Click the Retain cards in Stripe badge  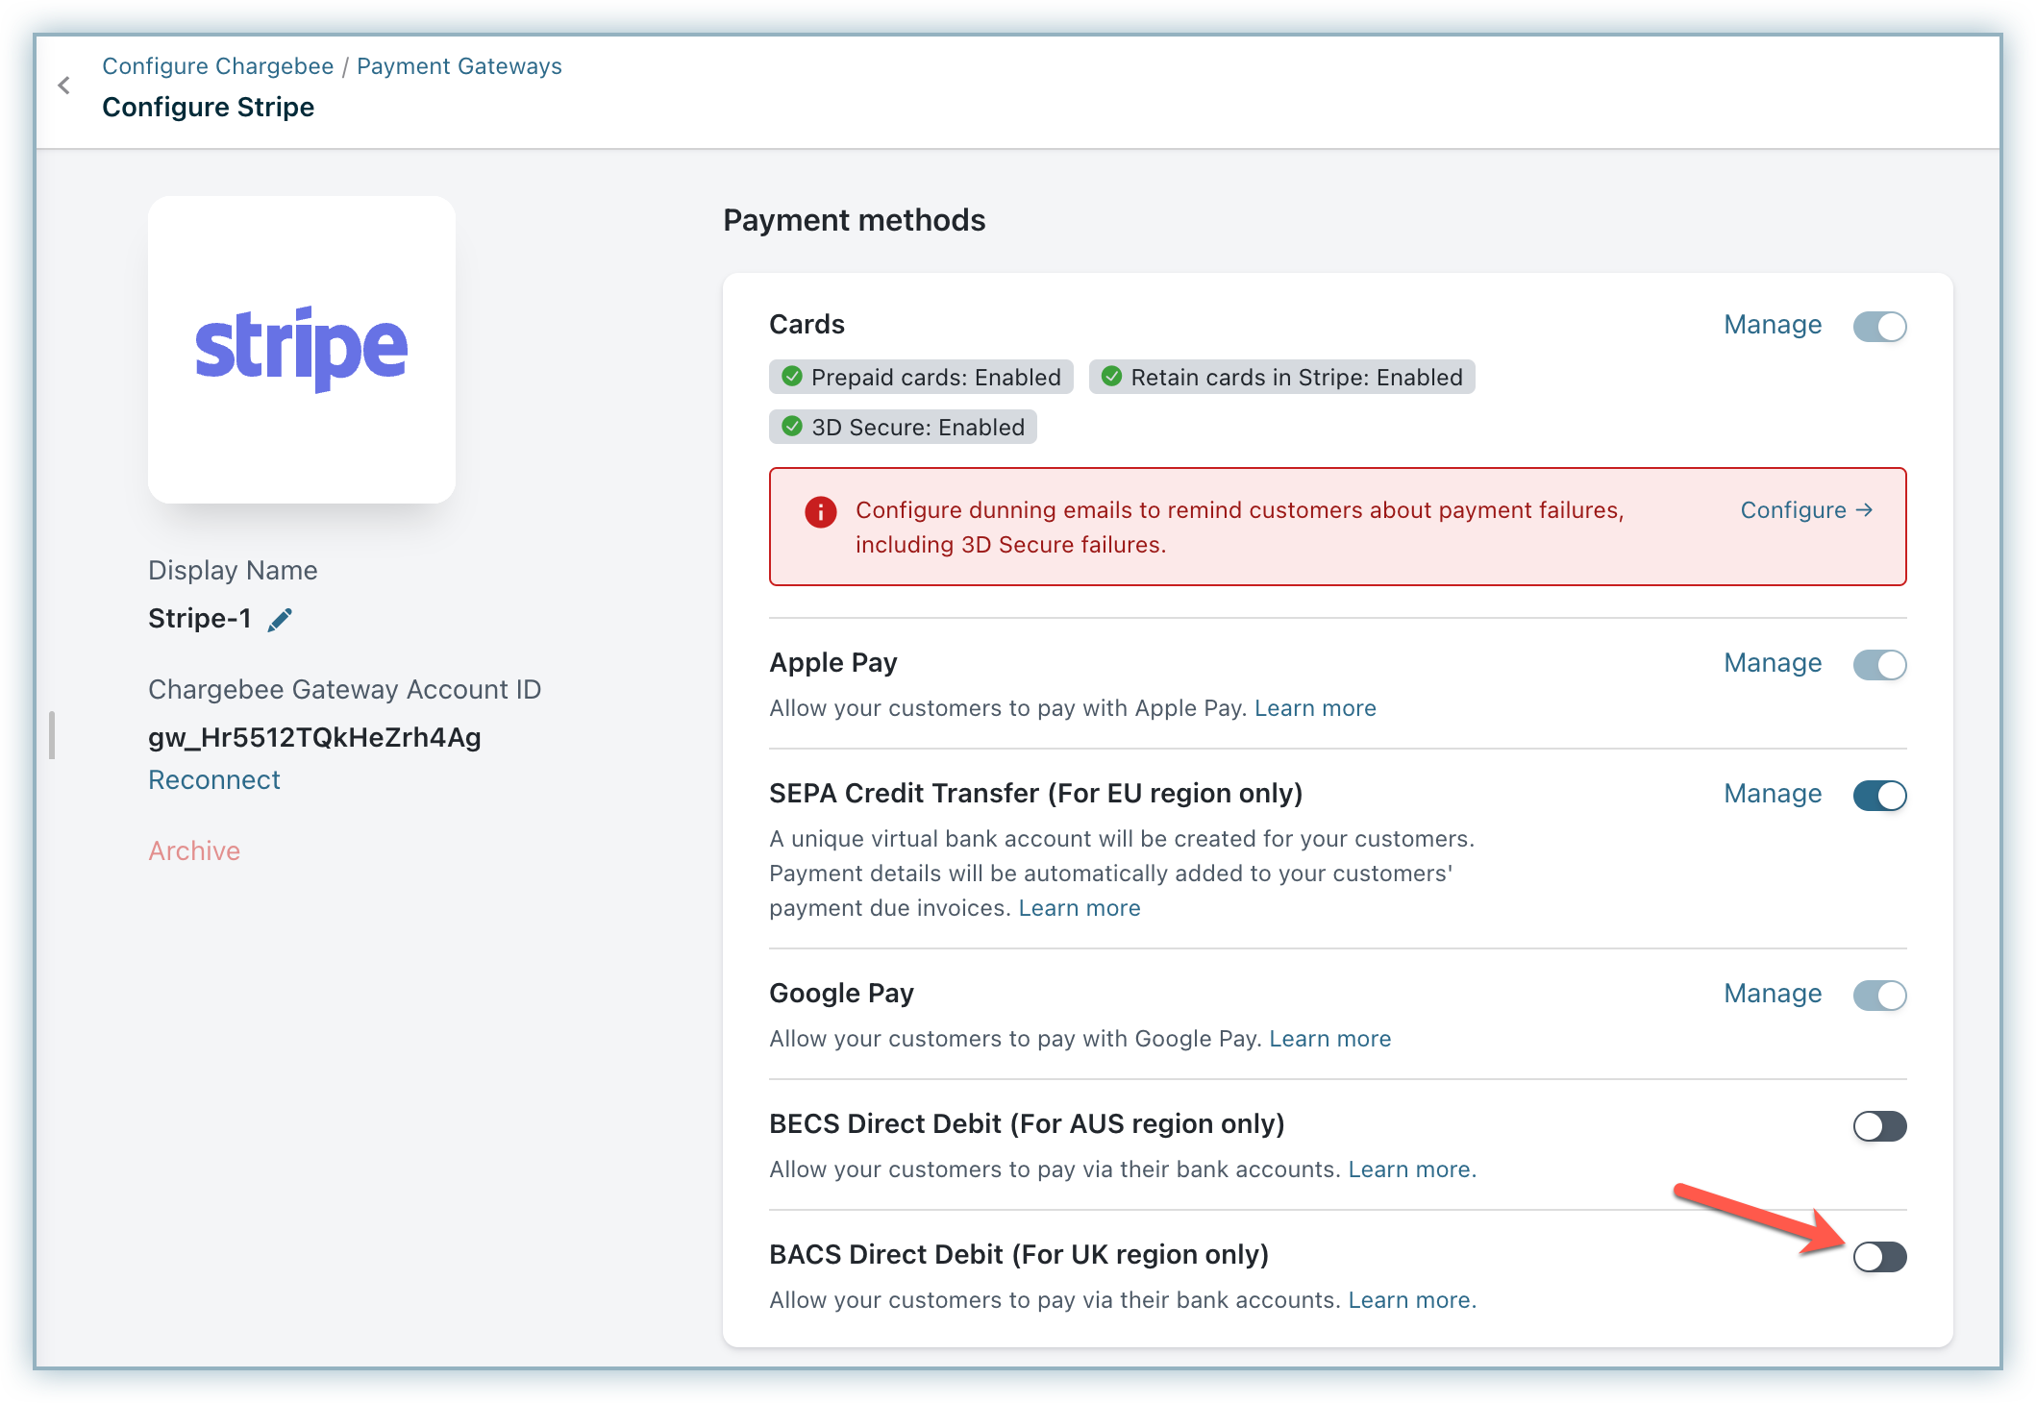(x=1281, y=377)
